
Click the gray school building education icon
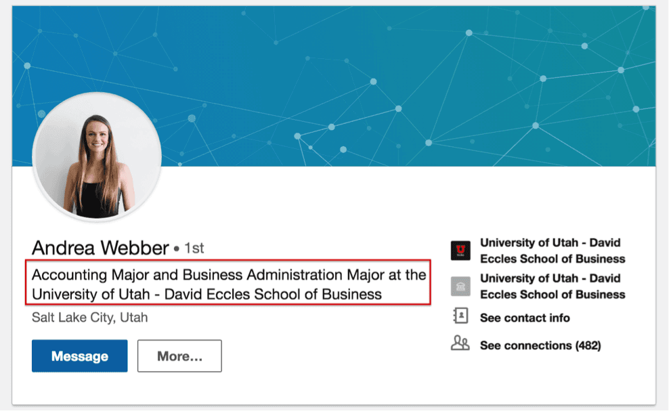tap(461, 286)
